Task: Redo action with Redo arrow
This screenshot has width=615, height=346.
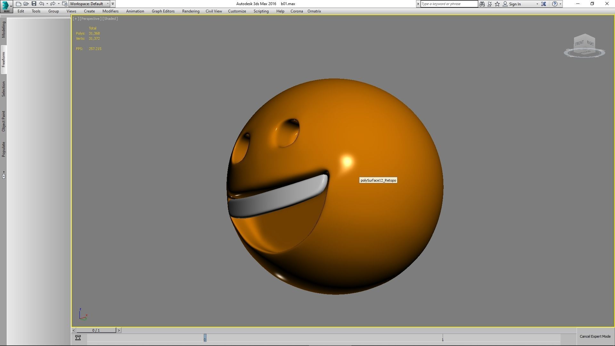Action: click(x=53, y=4)
